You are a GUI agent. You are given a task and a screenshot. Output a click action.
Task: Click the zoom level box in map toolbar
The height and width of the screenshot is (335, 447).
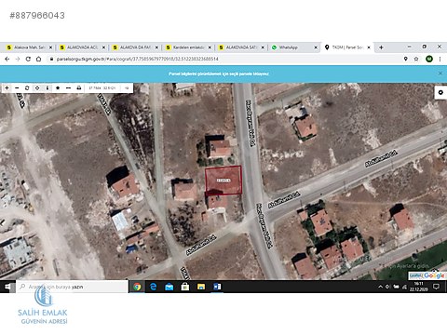pyautogui.click(x=127, y=88)
